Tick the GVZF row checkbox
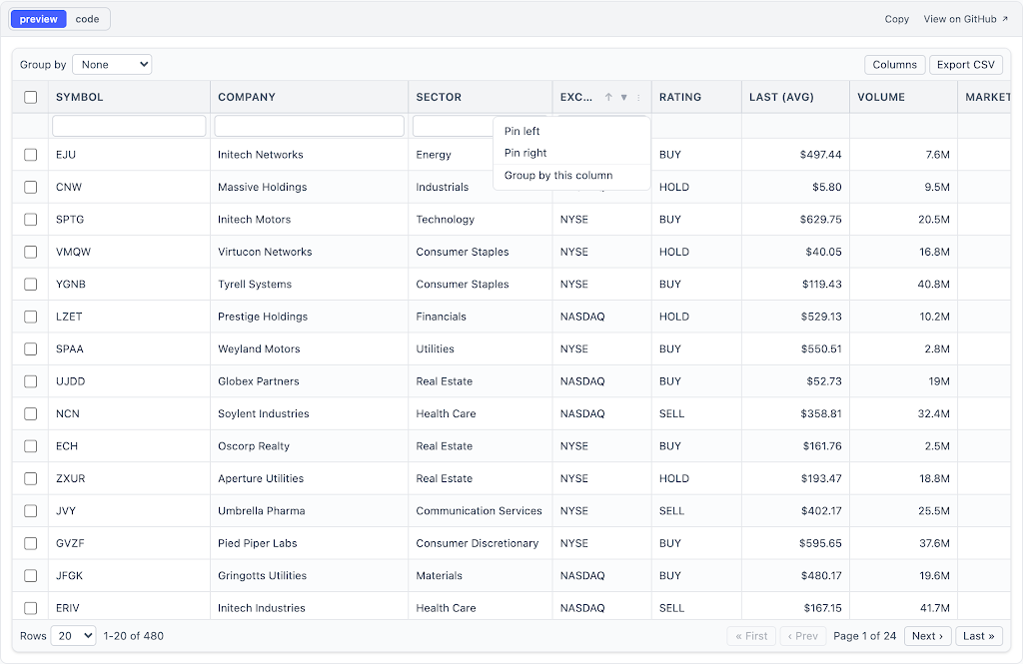 pos(31,543)
